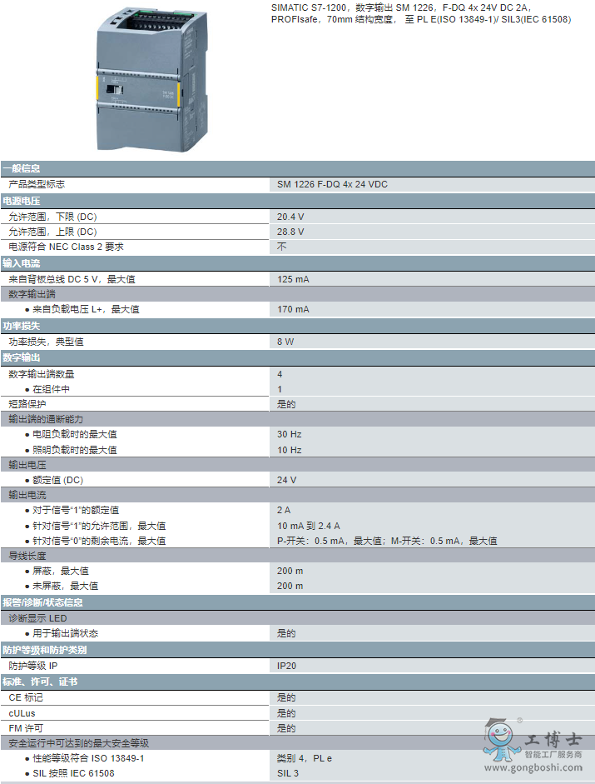Image resolution: width=595 pixels, height=784 pixels.
Task: Click the 功率损失，典型值 label
Action: coord(46,342)
